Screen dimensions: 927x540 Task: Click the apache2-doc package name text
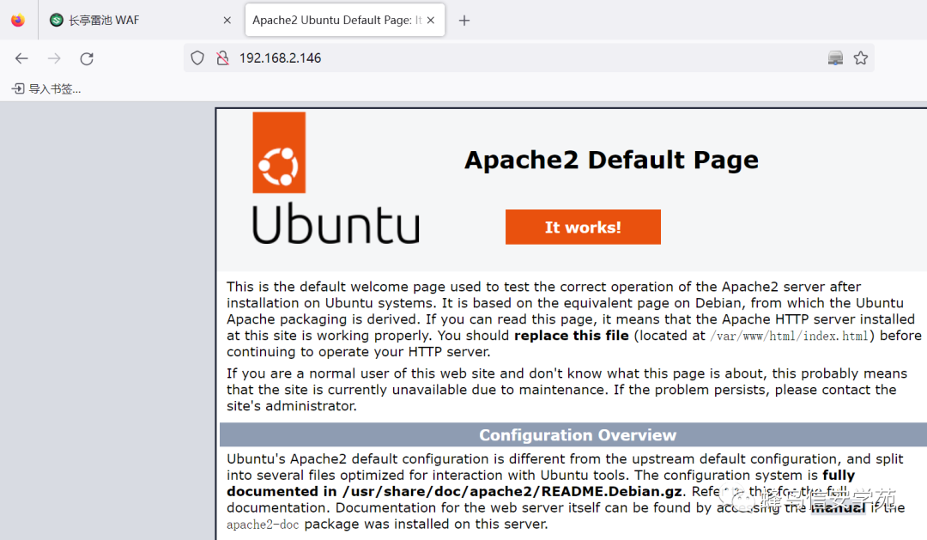tap(263, 524)
